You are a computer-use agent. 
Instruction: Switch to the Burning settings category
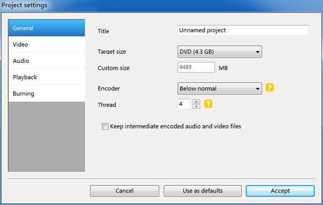tap(47, 94)
